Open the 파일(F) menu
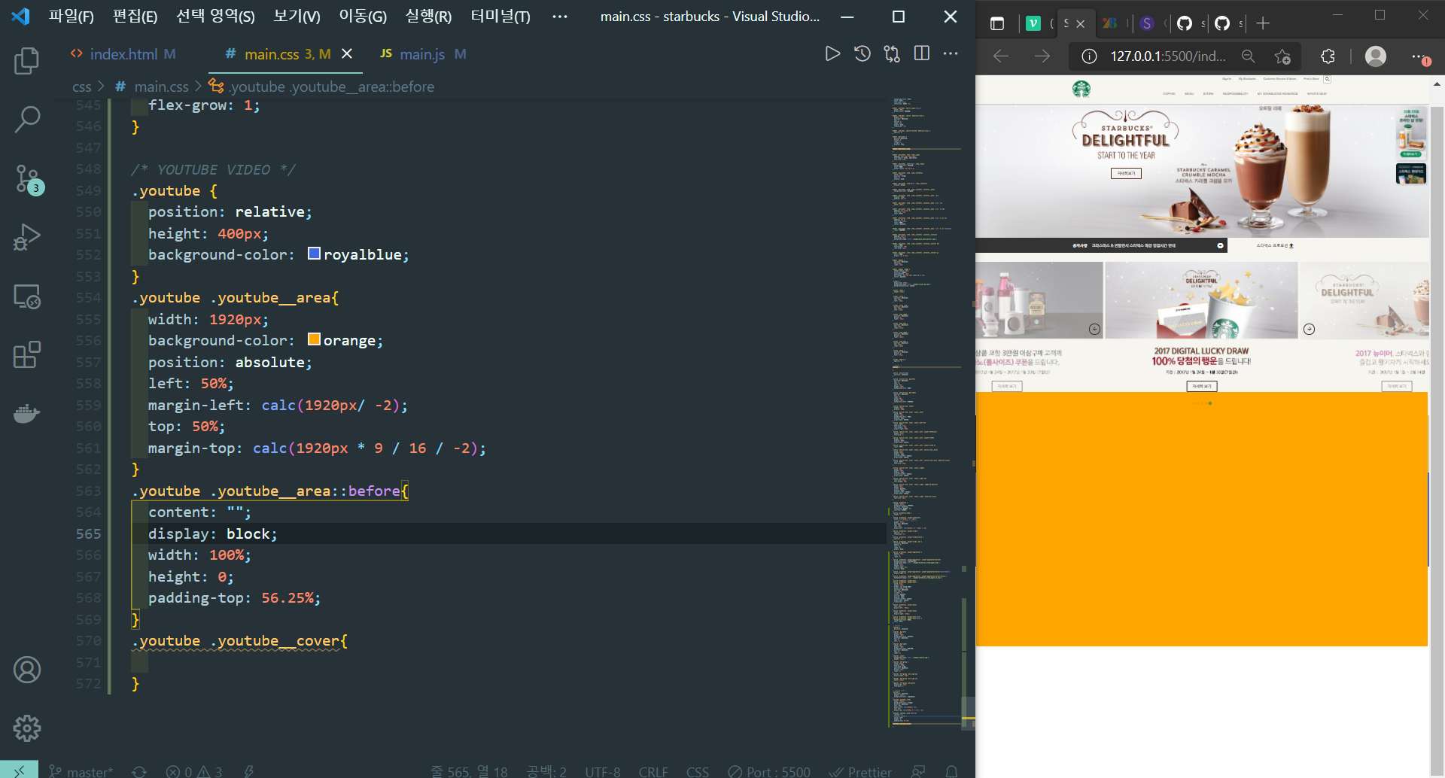 [71, 17]
